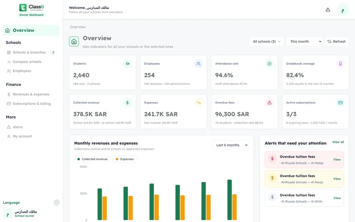
Task: Click the School owner profile at sidebar bottom
Action: tap(31, 214)
